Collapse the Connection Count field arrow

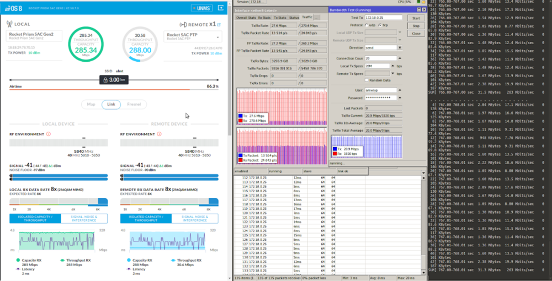point(400,58)
